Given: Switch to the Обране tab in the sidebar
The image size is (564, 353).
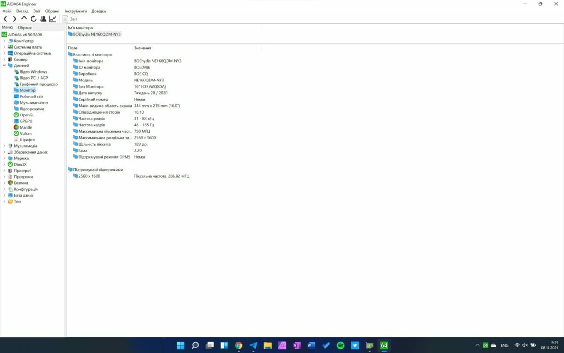Looking at the screenshot, I should point(25,28).
